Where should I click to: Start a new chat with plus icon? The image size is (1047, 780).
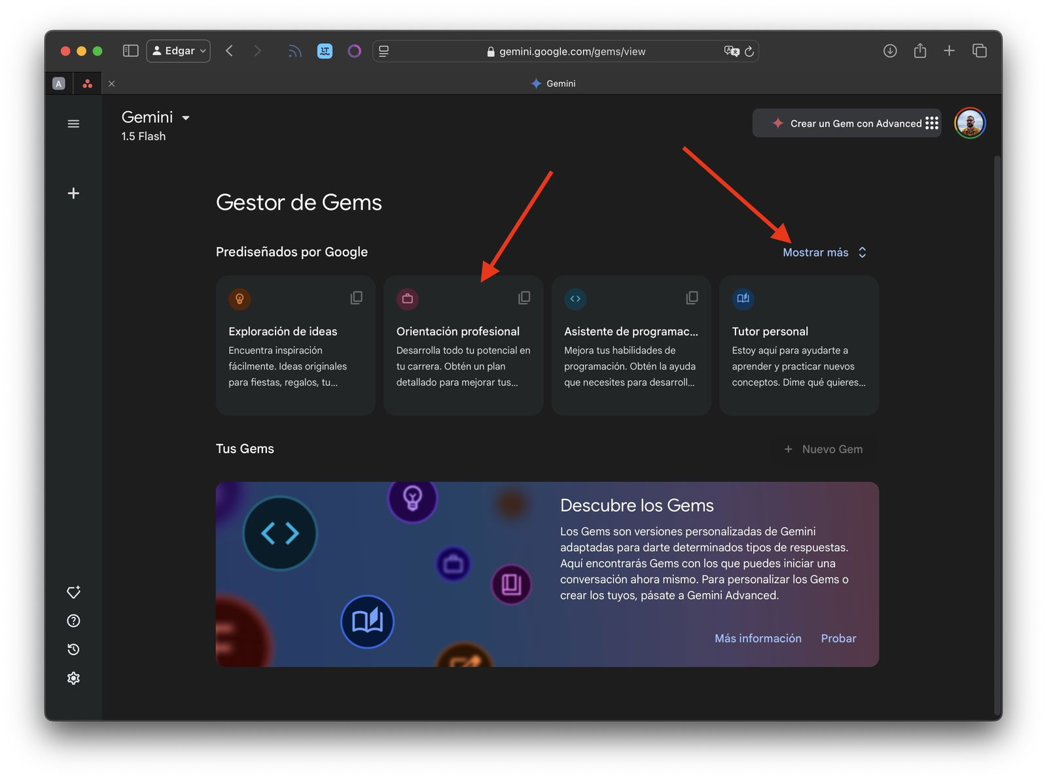[x=73, y=193]
